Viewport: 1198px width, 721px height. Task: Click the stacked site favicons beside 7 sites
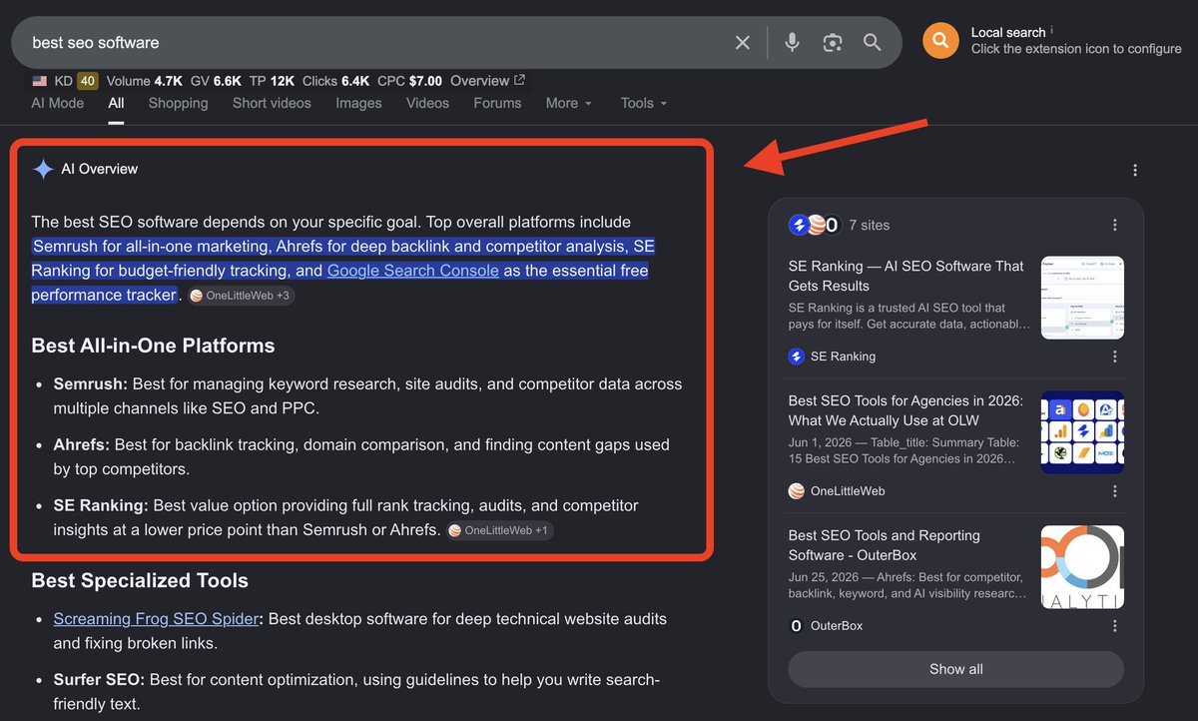pyautogui.click(x=814, y=225)
